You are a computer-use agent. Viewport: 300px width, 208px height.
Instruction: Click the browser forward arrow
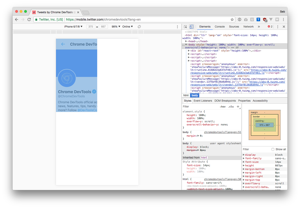pos(23,19)
